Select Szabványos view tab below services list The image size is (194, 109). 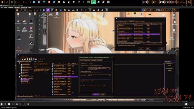pyautogui.click(x=42, y=96)
